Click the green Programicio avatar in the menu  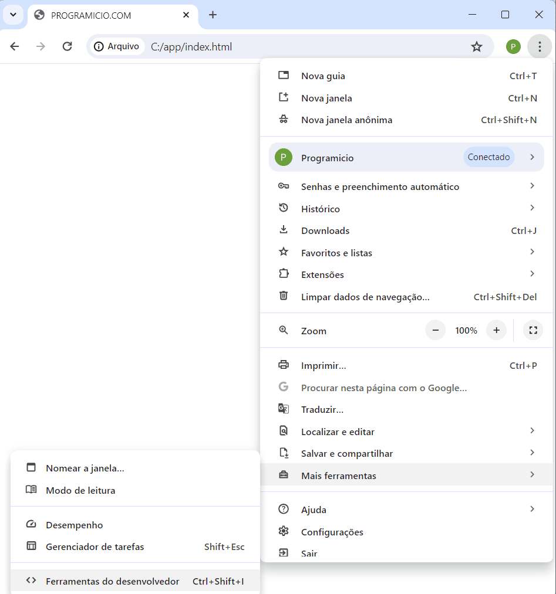click(x=284, y=157)
